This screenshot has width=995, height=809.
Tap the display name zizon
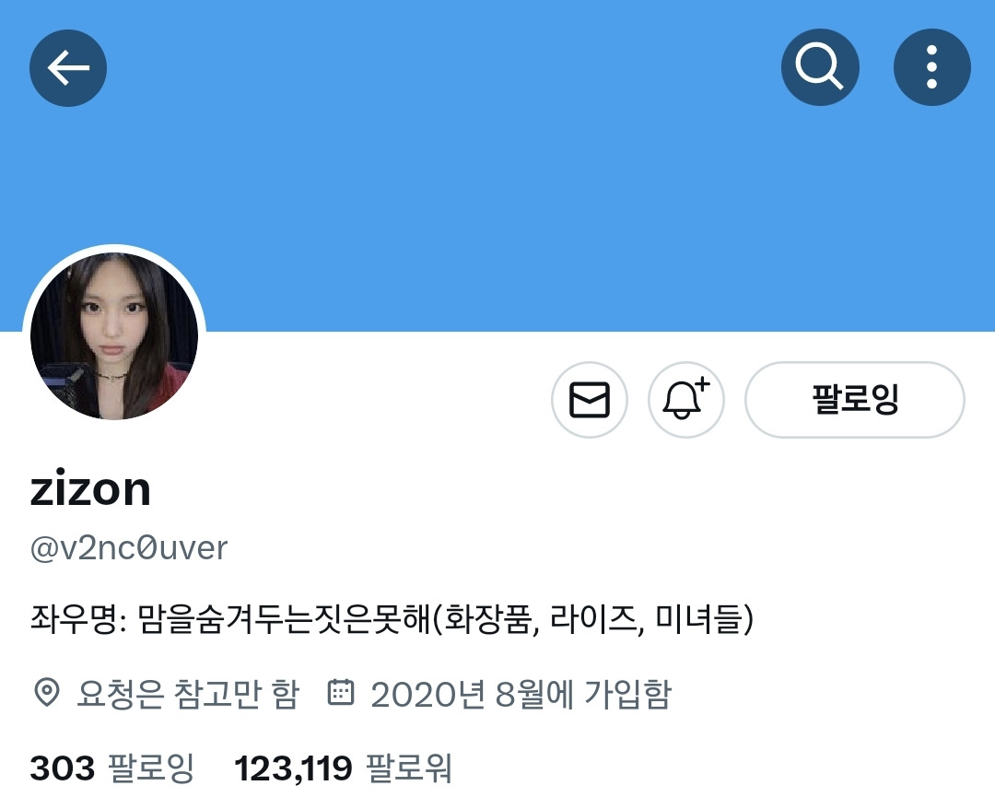pyautogui.click(x=90, y=489)
